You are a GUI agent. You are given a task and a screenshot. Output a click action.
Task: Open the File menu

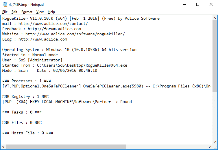click(x=5, y=12)
